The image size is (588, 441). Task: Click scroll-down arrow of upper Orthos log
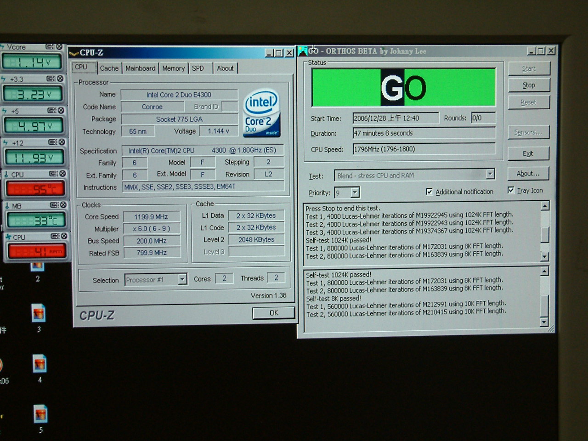[x=545, y=257]
